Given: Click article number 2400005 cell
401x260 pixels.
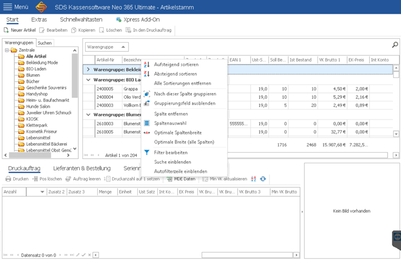Looking at the screenshot, I should click(x=109, y=89).
